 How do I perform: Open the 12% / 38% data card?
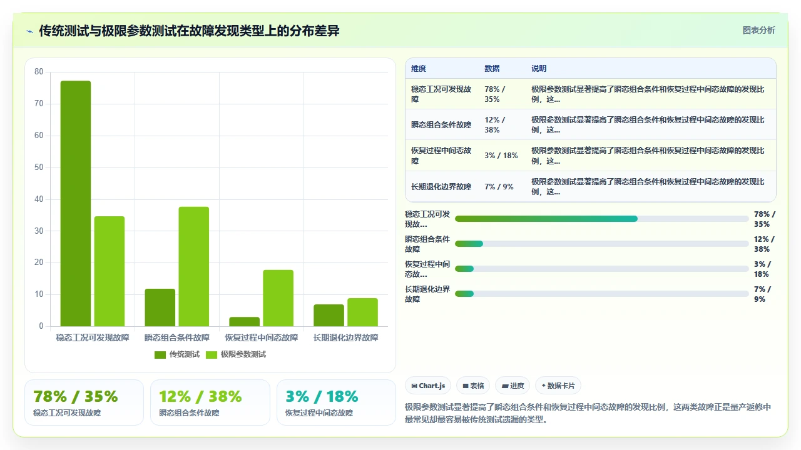click(210, 402)
